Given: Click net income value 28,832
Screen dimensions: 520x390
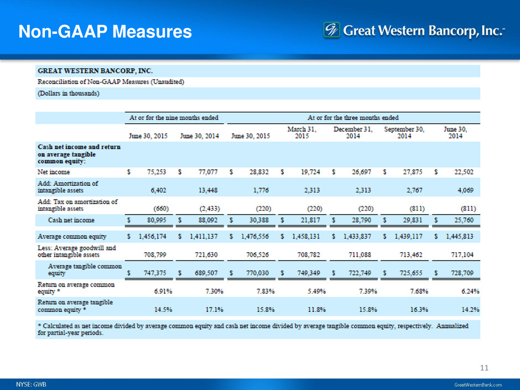Looking at the screenshot, I should (x=259, y=172).
